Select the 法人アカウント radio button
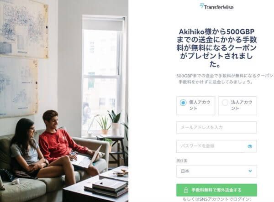The height and width of the screenshot is (202, 274). pos(225,103)
